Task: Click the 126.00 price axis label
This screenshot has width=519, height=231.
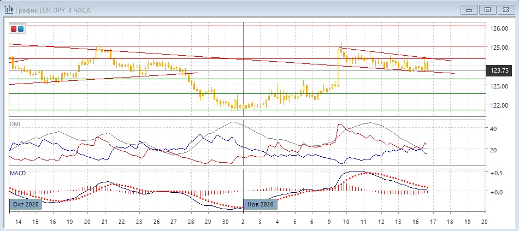Action: point(499,28)
